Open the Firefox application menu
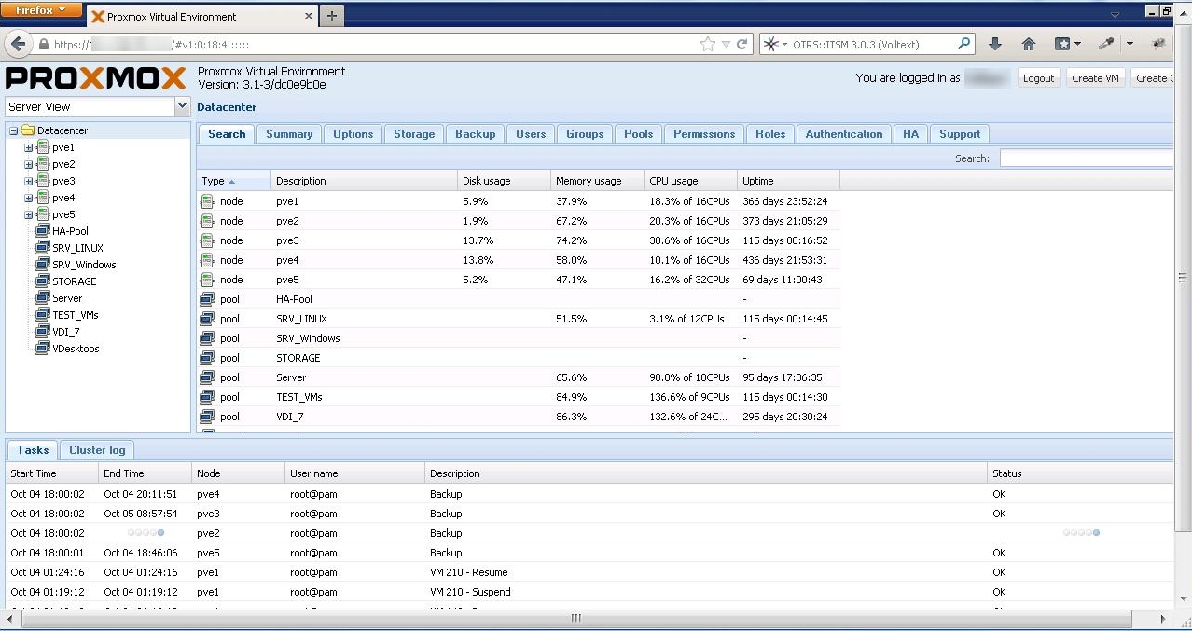The image size is (1192, 631). pos(42,9)
